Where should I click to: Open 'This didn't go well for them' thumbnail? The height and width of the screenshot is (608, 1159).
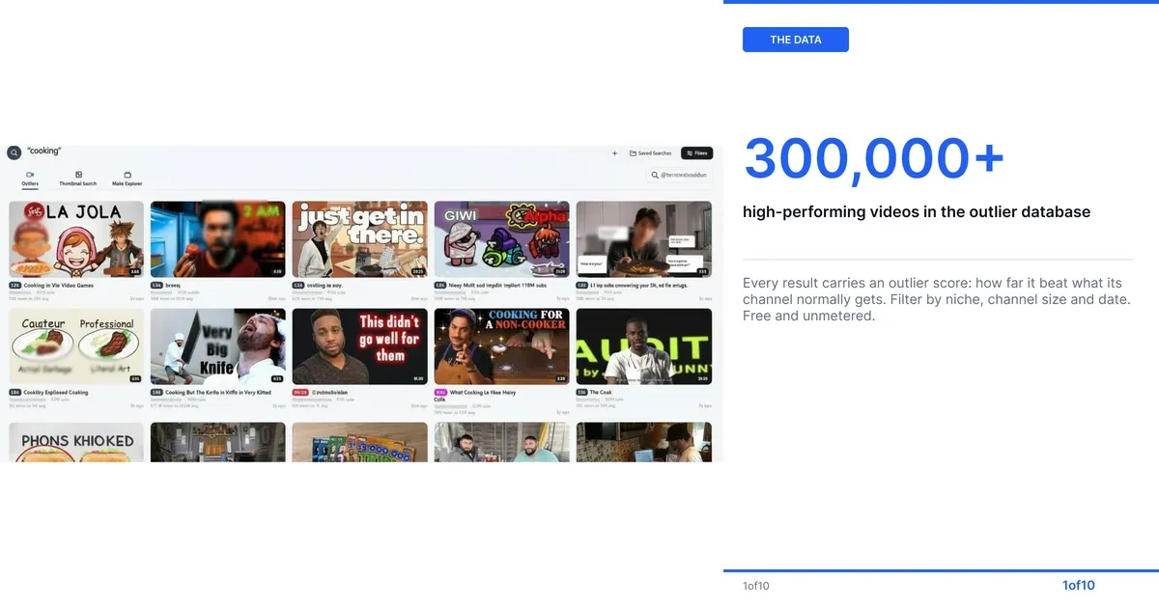(360, 346)
